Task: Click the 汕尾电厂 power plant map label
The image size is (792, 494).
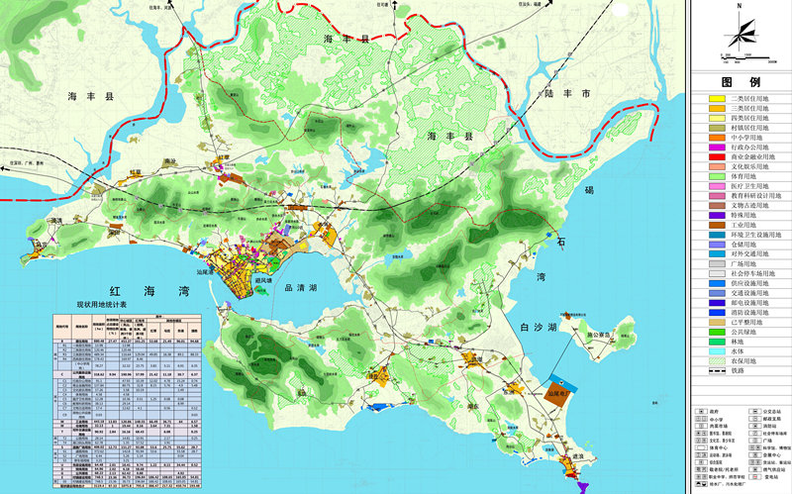Action: tap(560, 391)
